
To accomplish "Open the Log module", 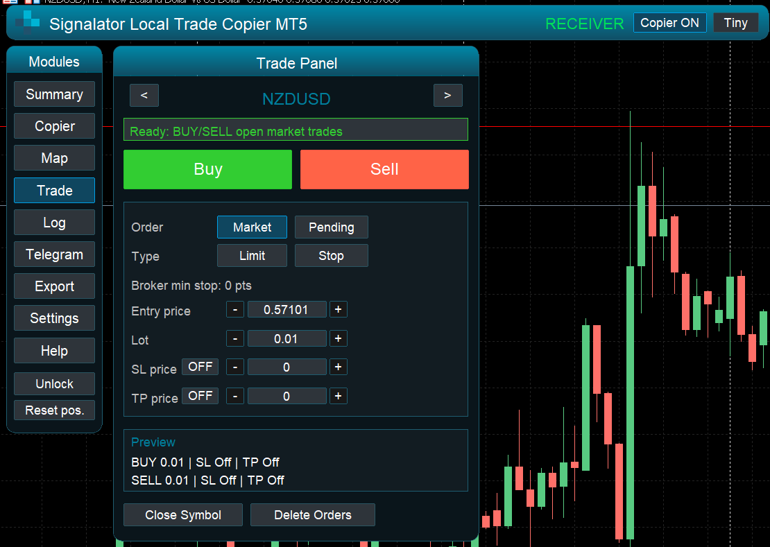I will click(55, 223).
